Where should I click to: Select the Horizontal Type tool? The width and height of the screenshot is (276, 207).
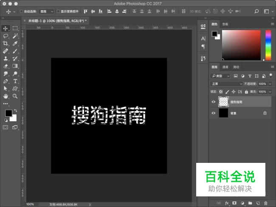coord(15,81)
